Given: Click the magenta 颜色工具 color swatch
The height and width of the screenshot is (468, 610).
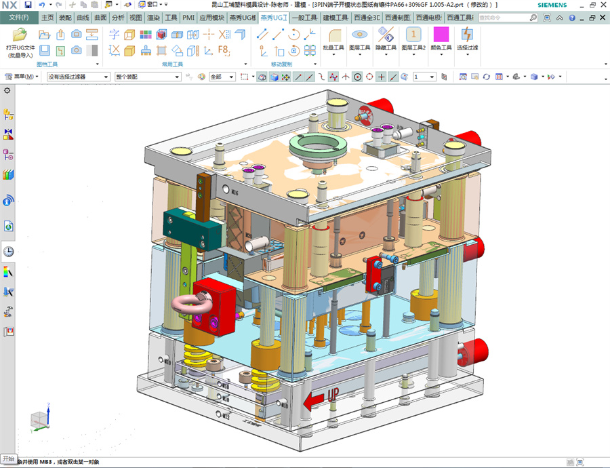Looking at the screenshot, I should pos(441,35).
